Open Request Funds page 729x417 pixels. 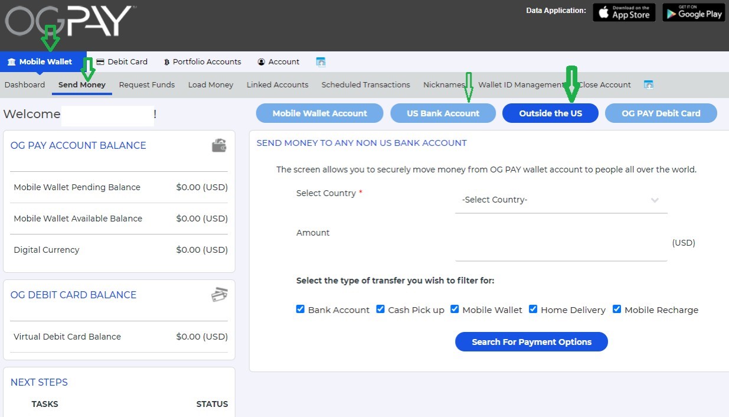(x=147, y=84)
